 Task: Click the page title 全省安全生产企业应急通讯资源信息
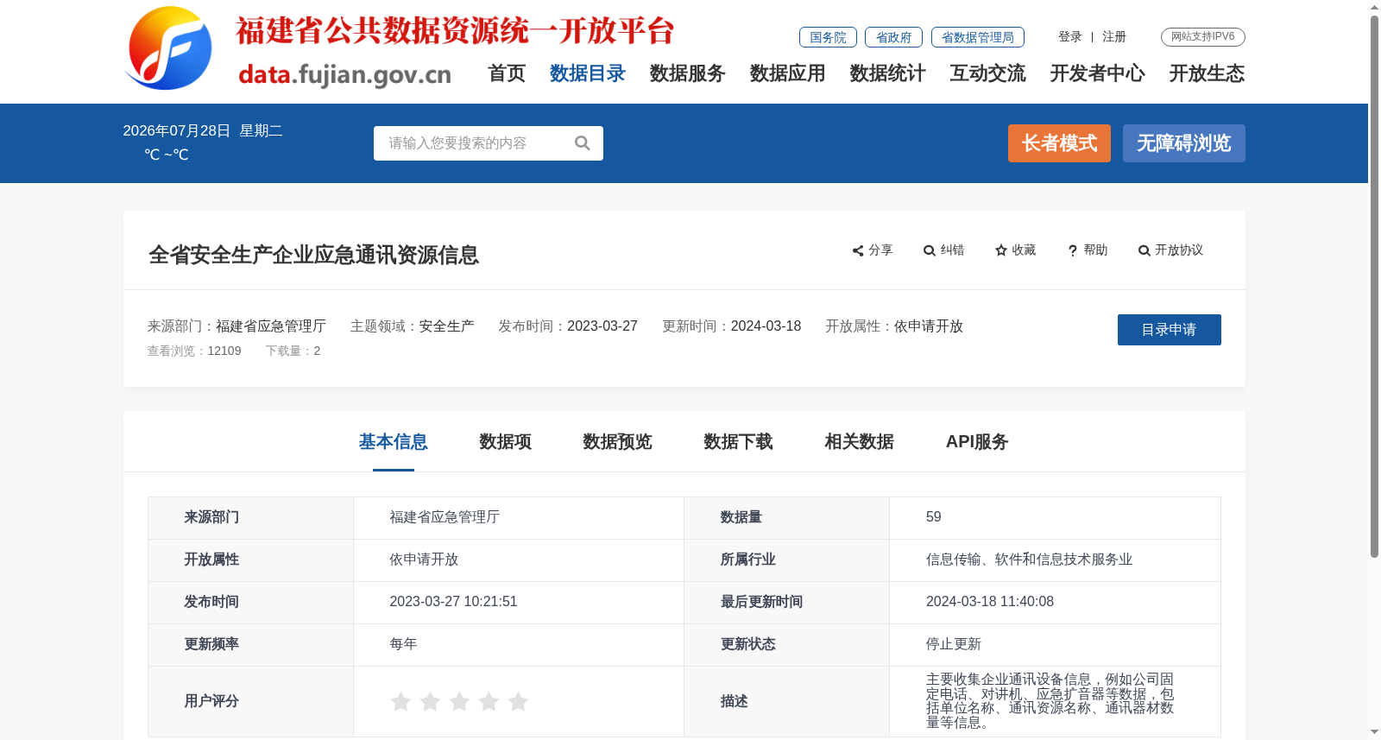point(313,256)
